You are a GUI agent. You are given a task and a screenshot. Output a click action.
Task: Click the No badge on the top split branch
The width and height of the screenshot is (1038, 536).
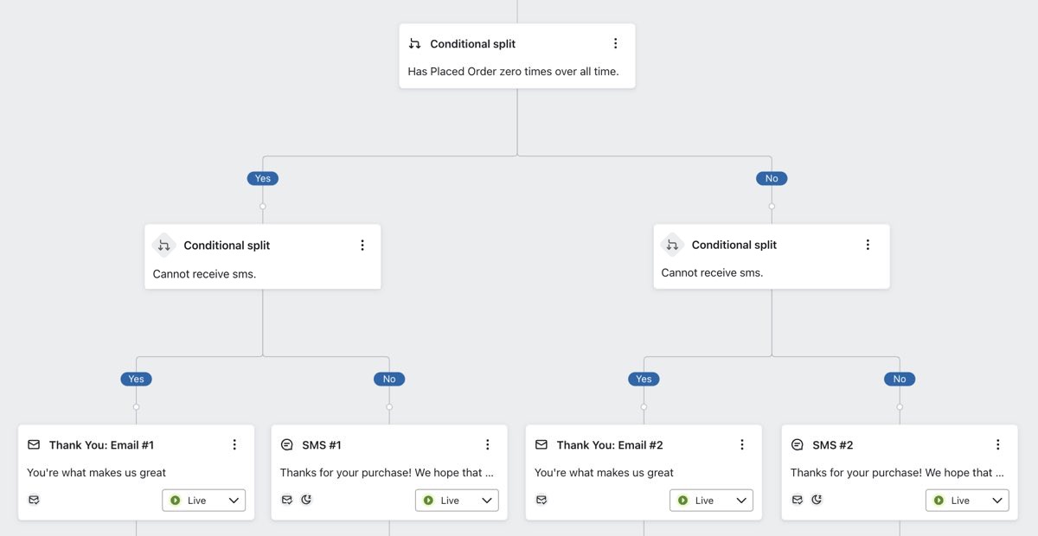coord(771,178)
